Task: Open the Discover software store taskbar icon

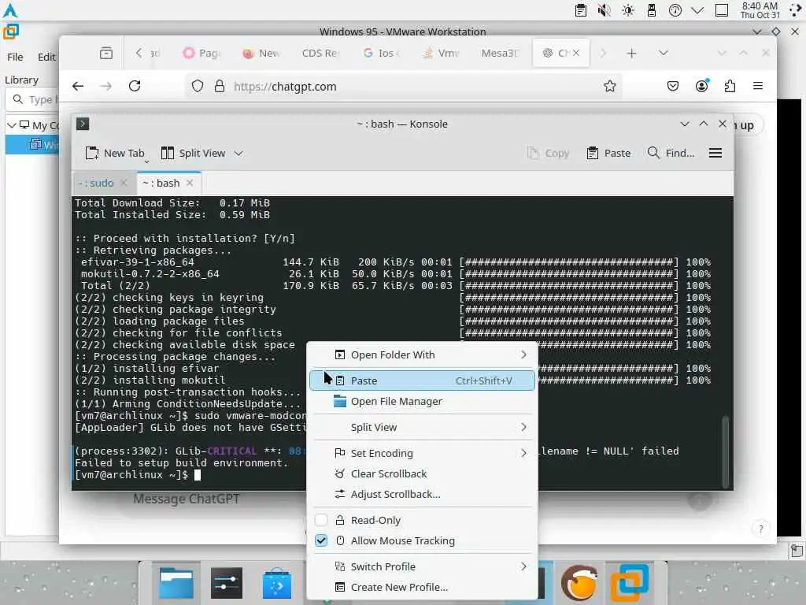Action: click(x=277, y=583)
